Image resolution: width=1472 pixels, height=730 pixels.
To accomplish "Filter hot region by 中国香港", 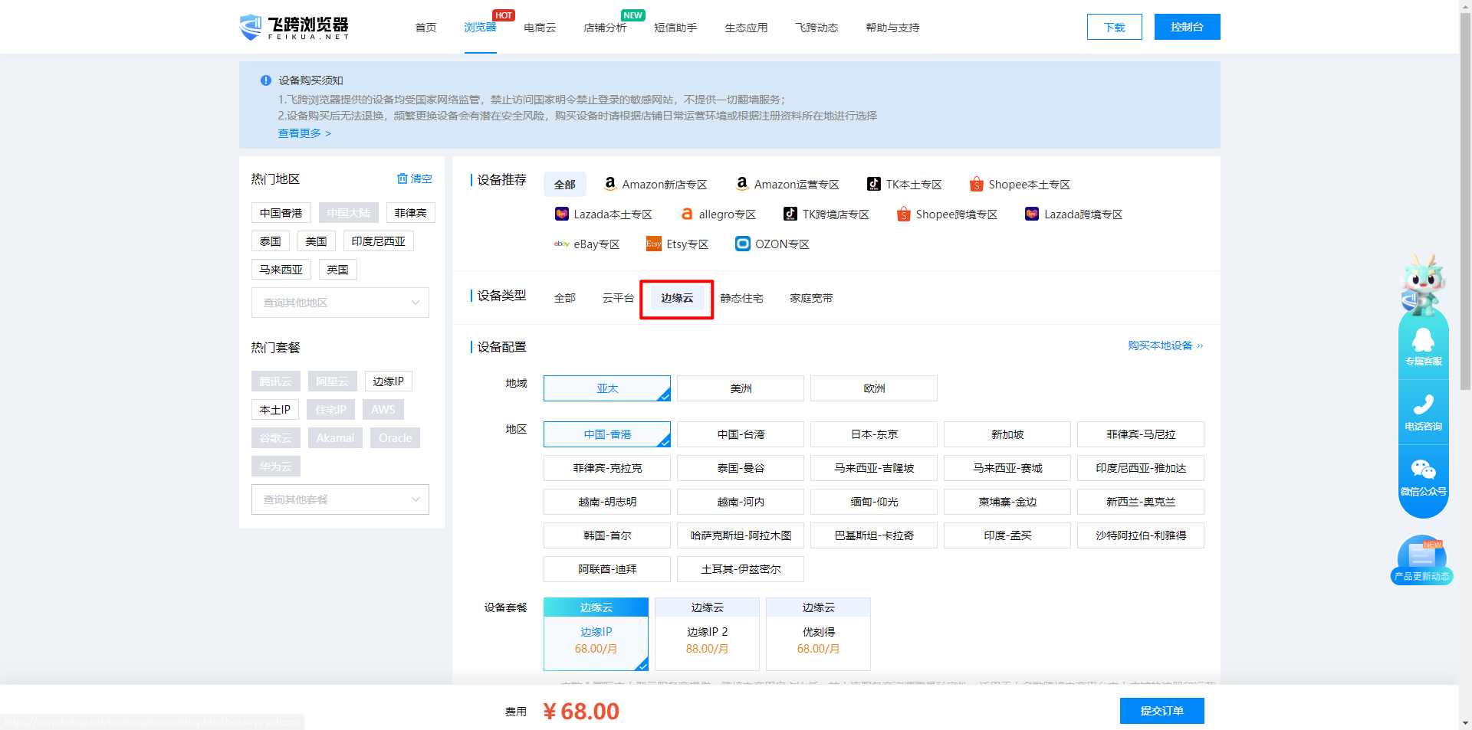I will coord(281,213).
